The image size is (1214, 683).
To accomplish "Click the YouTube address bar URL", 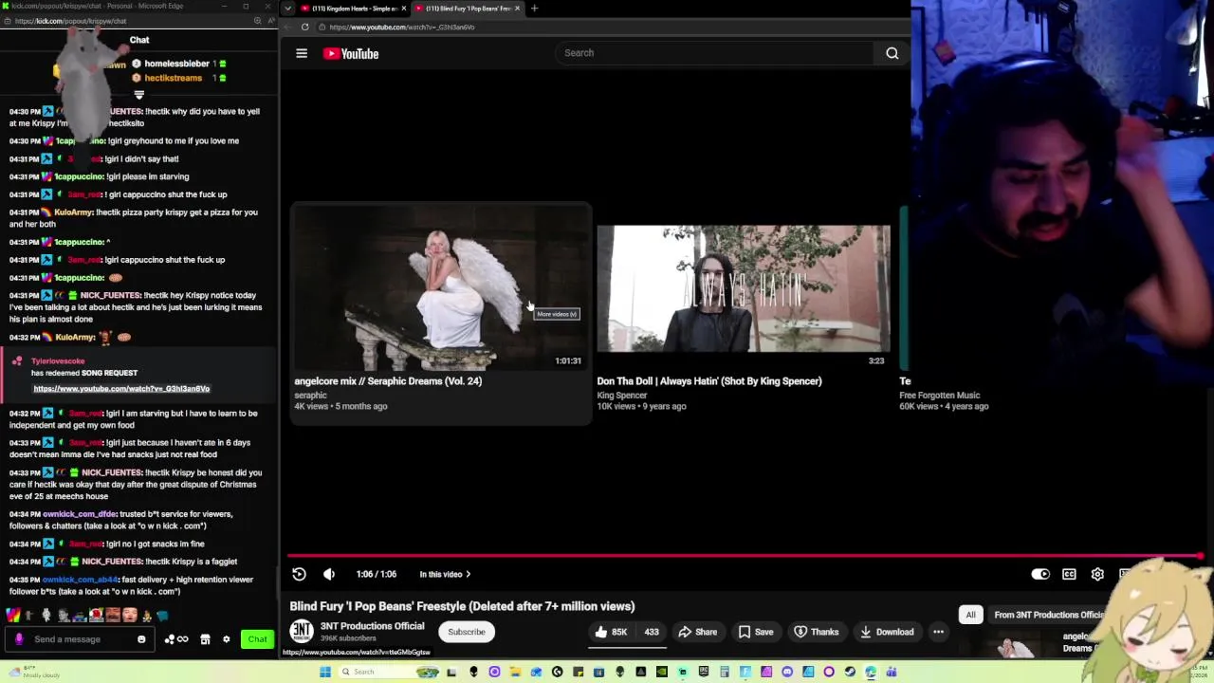I will click(402, 28).
